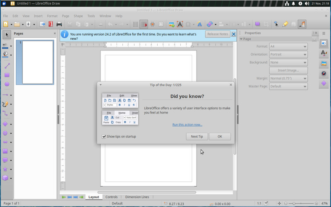
Task: Click the Insert Image... button in Properties
Action: [x=288, y=70]
